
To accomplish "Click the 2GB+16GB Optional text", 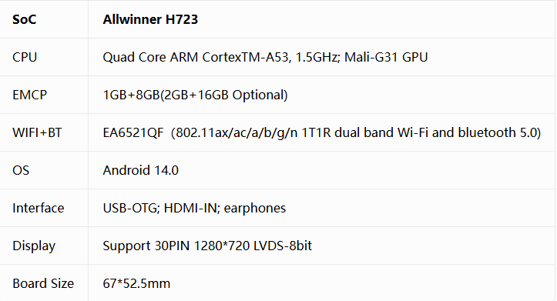I will [226, 95].
